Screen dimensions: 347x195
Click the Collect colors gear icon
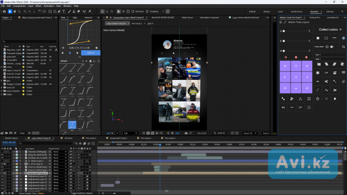pyautogui.click(x=341, y=30)
